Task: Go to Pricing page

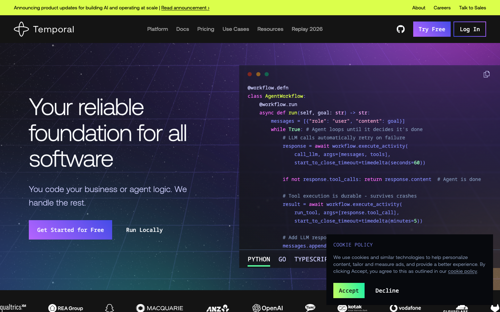Action: click(206, 29)
